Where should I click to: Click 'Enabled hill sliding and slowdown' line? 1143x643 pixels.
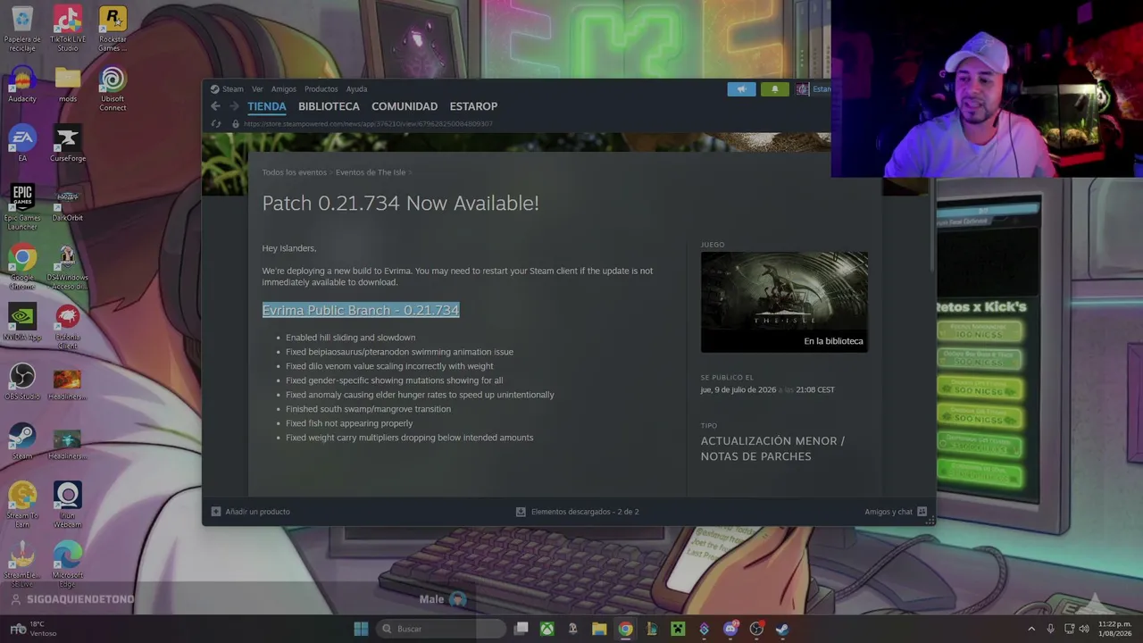pos(350,338)
